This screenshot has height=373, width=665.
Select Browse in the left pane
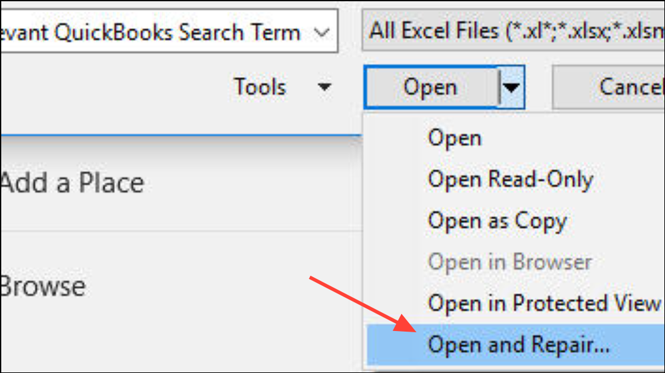43,286
